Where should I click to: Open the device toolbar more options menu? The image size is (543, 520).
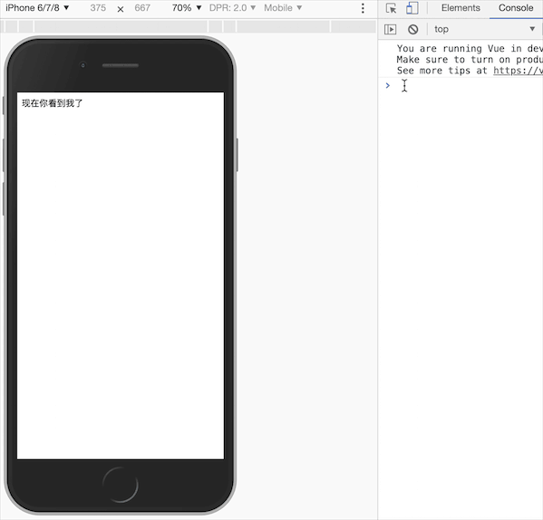point(363,8)
